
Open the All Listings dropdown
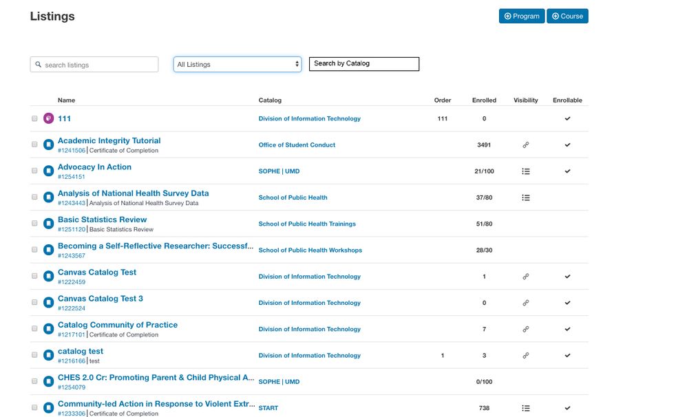pos(237,64)
